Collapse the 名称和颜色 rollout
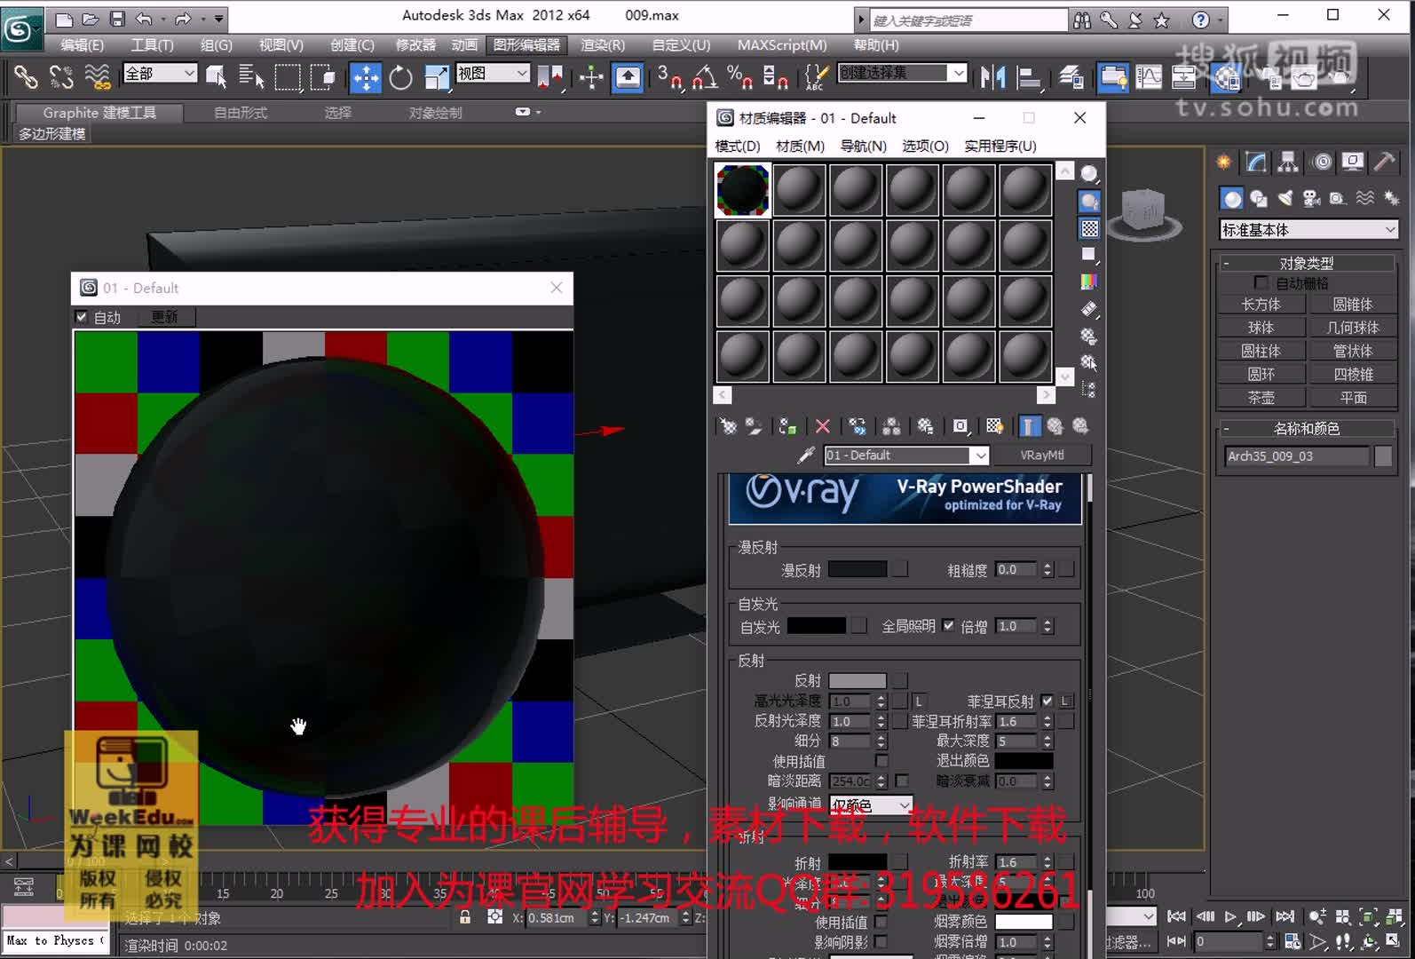 1307,429
